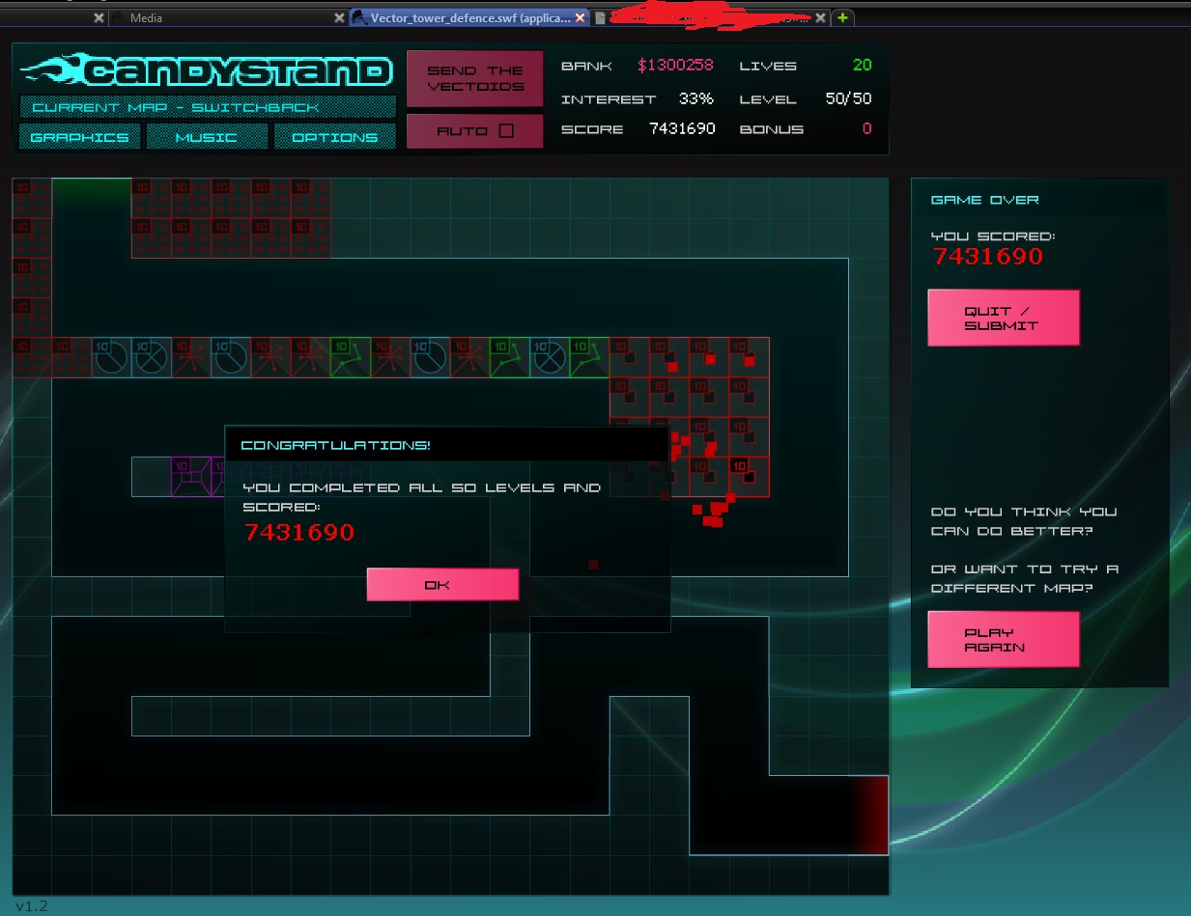Click the Quit / Submit button
This screenshot has height=916, width=1191.
pyautogui.click(x=1003, y=318)
